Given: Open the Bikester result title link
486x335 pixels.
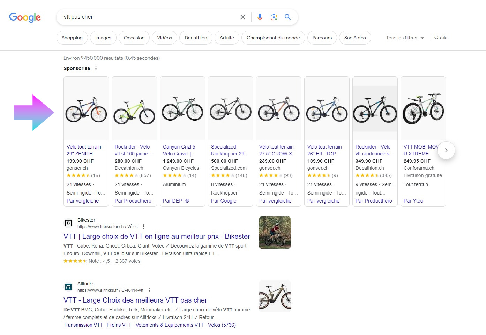Looking at the screenshot, I should tap(157, 236).
